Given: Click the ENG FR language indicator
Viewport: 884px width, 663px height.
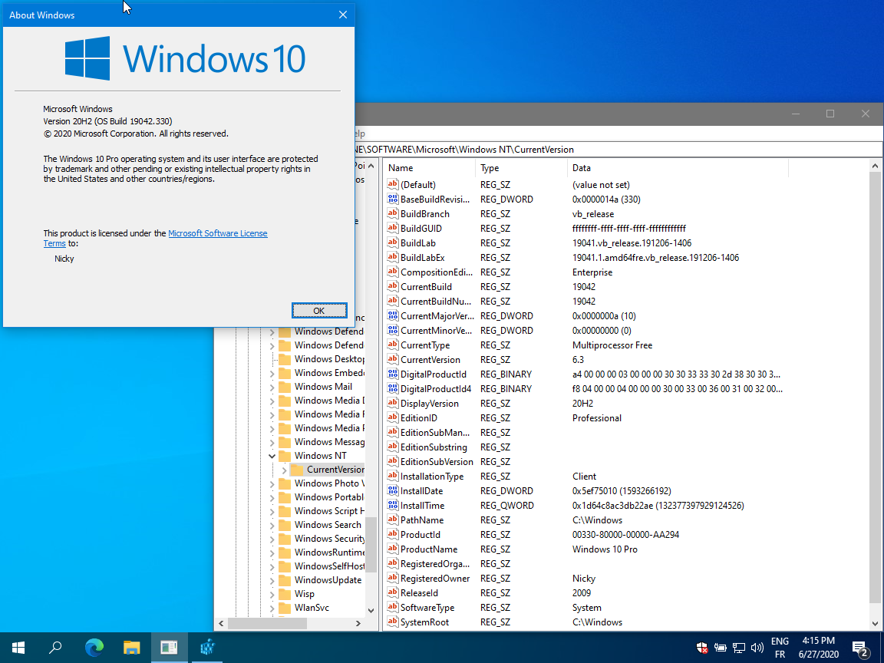Looking at the screenshot, I should coord(780,648).
